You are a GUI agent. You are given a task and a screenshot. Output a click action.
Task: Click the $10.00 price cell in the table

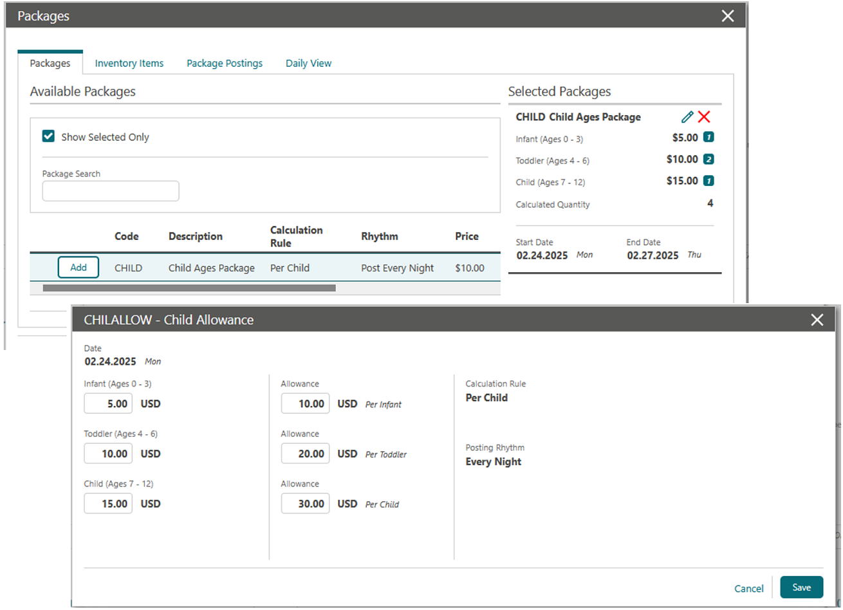(470, 268)
